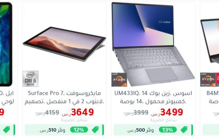Click the 13% discount badge

(x=168, y=130)
